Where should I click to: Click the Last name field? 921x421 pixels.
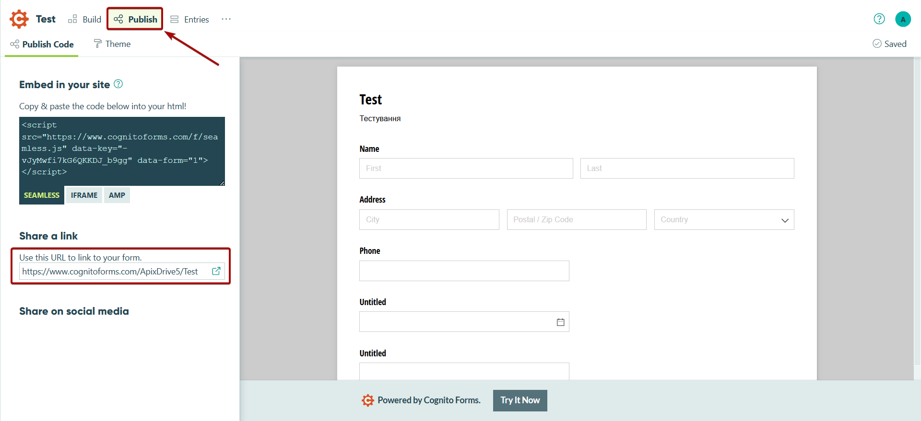(x=687, y=168)
